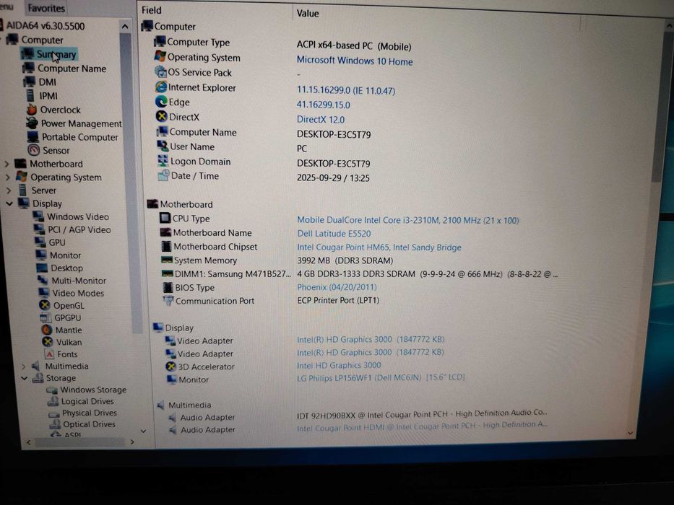
Task: Expand the Motherboard tree node
Action: click(x=7, y=164)
